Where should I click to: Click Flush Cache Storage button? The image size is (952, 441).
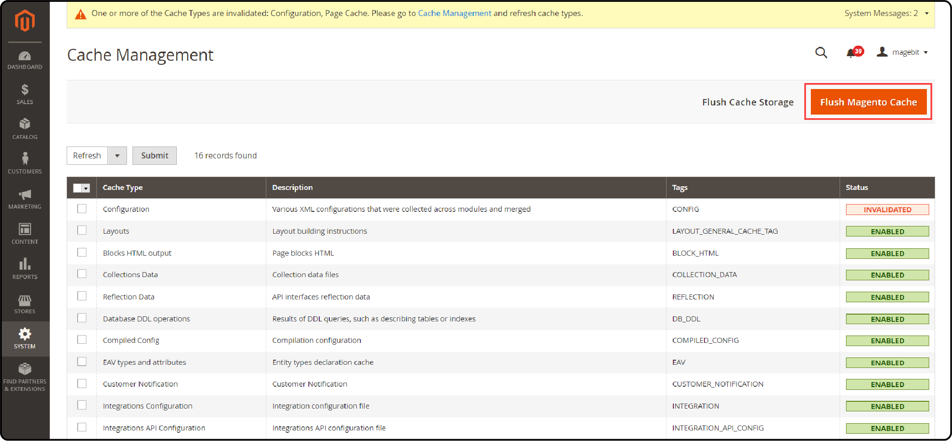pos(748,102)
